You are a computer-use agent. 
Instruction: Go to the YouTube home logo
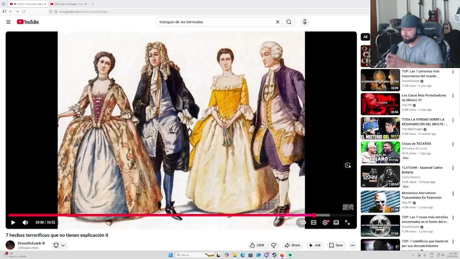coord(28,22)
